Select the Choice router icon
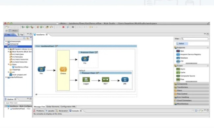This screenshot has width=214, height=131. 63,69
